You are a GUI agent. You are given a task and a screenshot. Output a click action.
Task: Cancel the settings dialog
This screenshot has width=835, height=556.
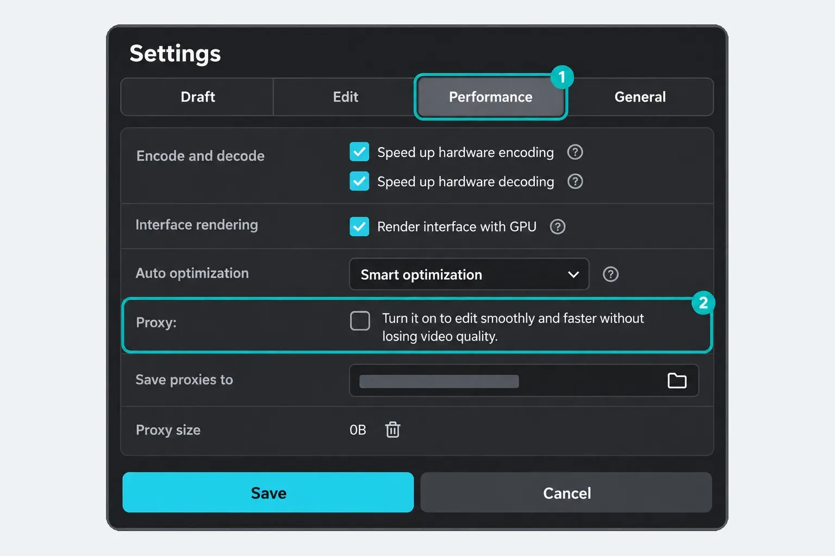[x=566, y=492]
